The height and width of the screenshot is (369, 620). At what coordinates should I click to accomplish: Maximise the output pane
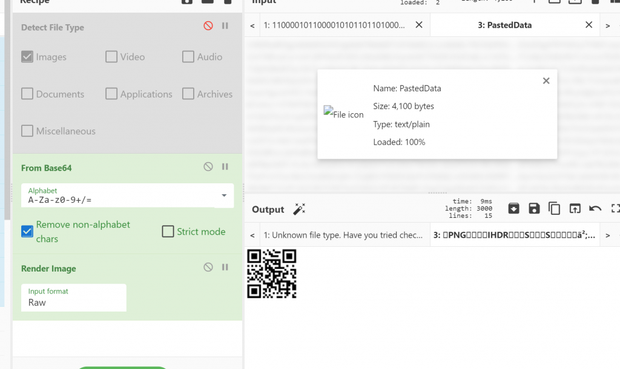615,208
